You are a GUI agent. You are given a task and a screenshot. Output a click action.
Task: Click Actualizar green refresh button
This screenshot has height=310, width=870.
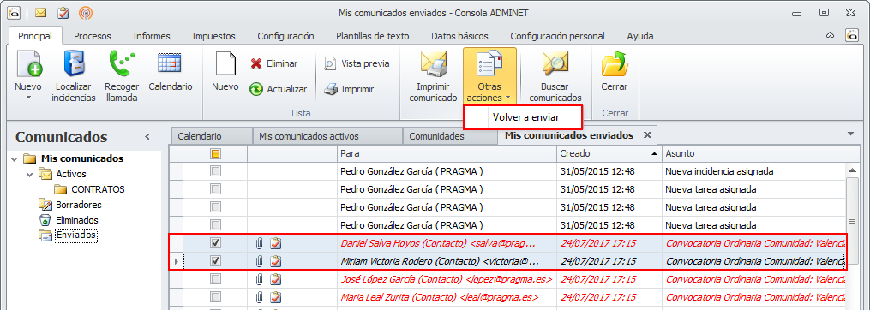pos(278,89)
